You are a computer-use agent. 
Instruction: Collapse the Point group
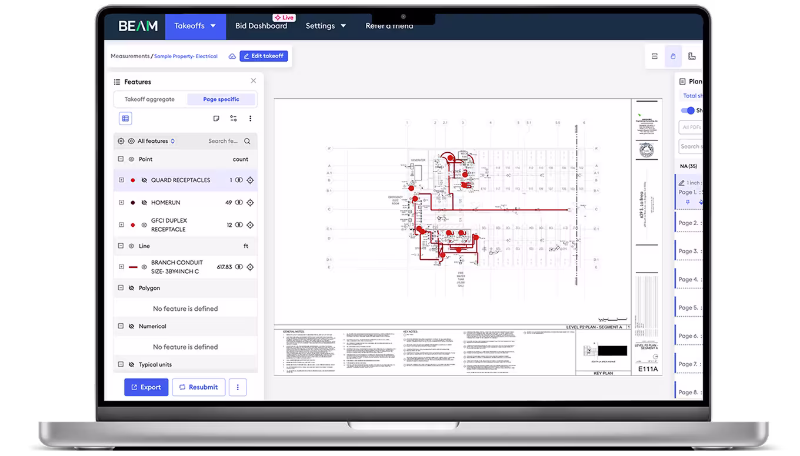coord(121,159)
